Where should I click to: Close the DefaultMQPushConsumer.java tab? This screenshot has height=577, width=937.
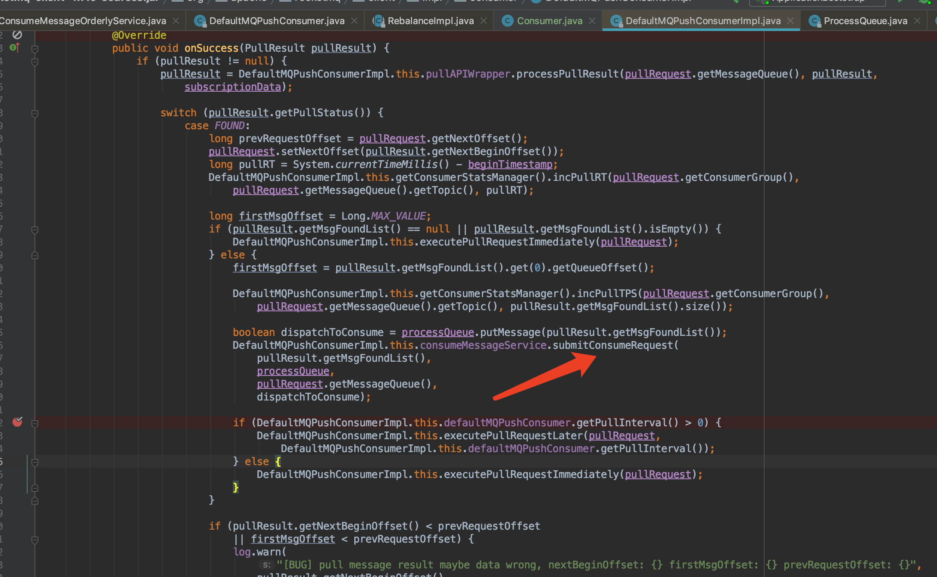coord(354,21)
